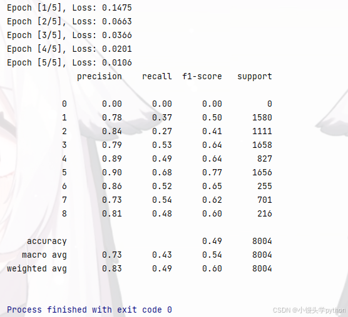Click the 'recall' column header

pyautogui.click(x=157, y=77)
